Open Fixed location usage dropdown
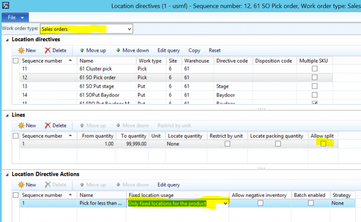 [225, 203]
